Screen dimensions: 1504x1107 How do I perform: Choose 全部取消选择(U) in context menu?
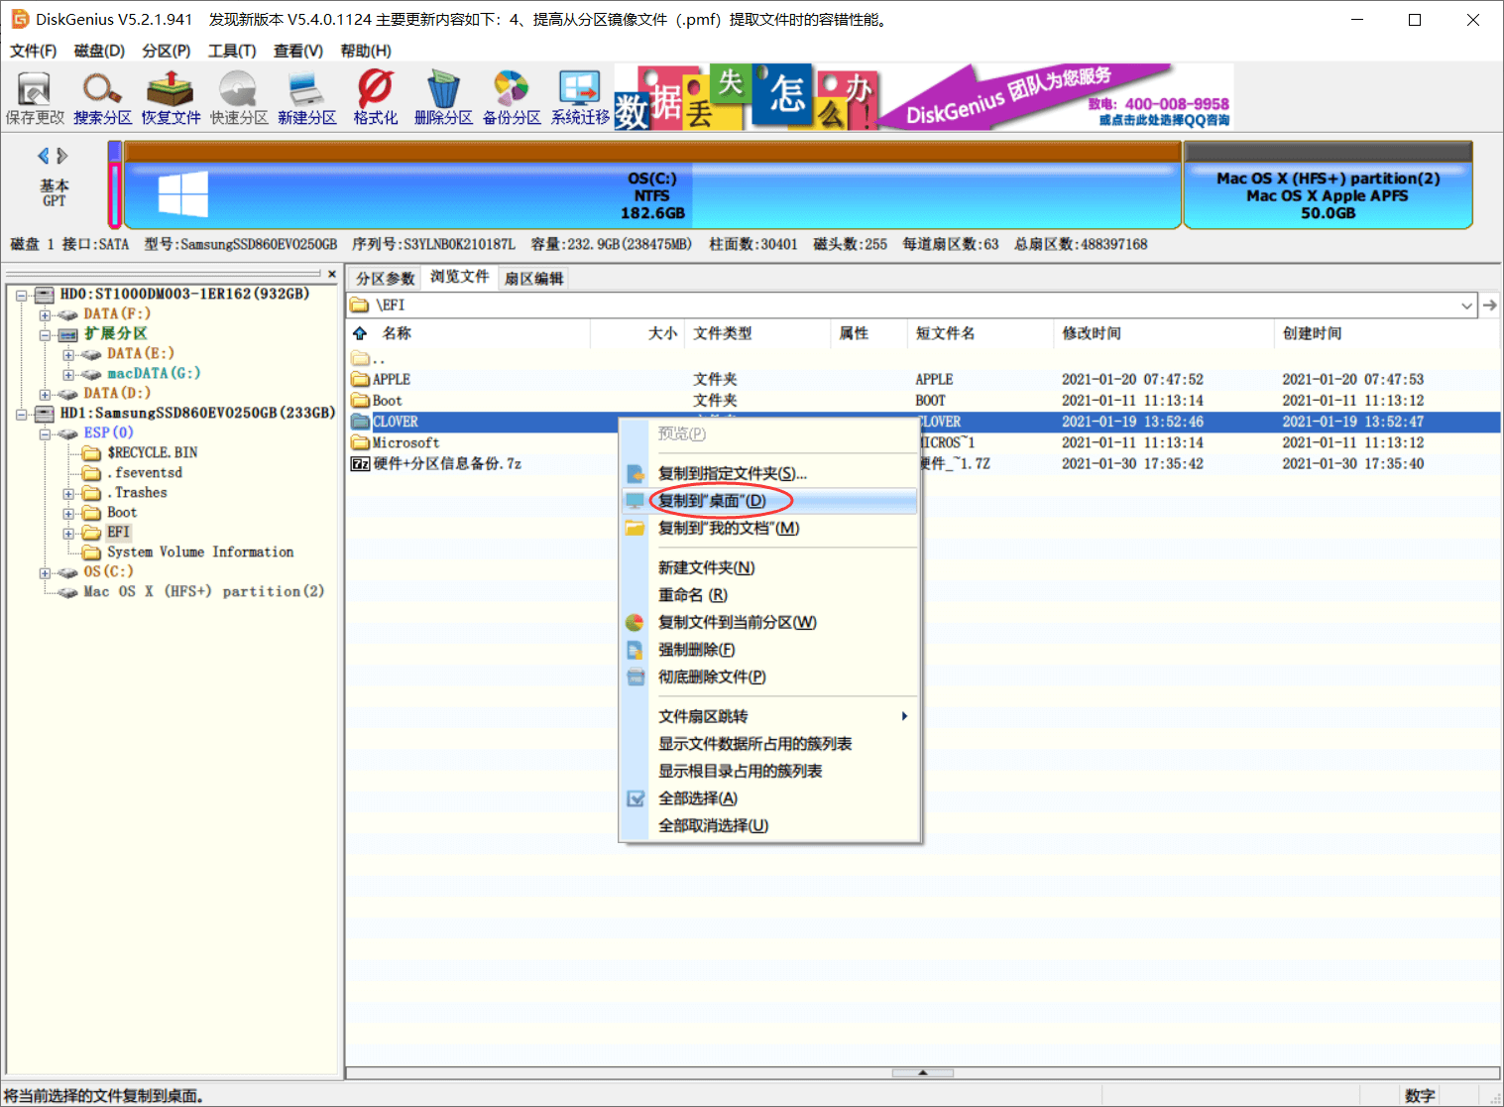pos(769,825)
